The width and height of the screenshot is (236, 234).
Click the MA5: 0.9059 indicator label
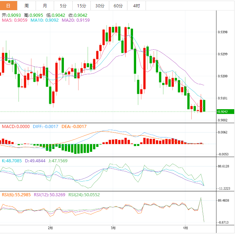pos(15,20)
